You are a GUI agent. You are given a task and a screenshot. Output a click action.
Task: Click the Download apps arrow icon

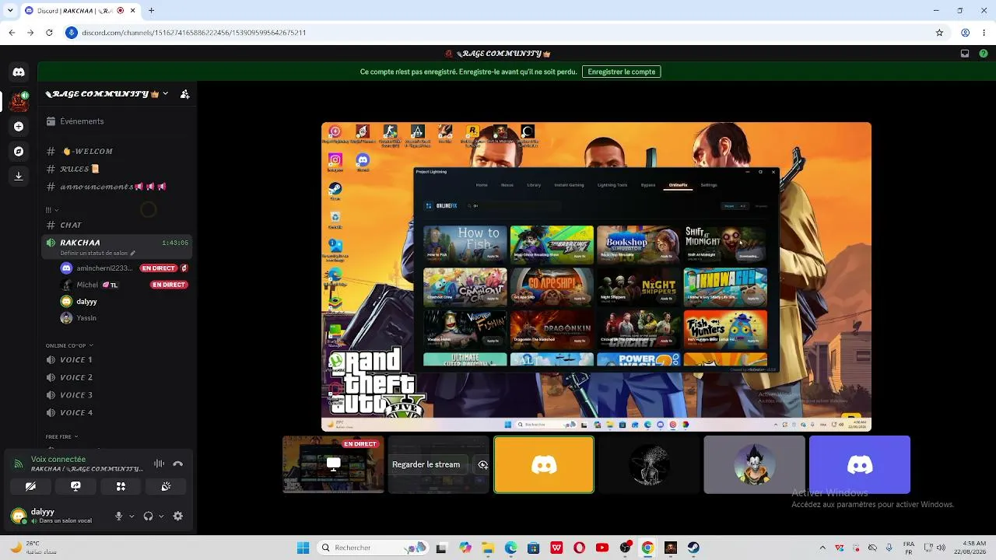click(x=19, y=176)
